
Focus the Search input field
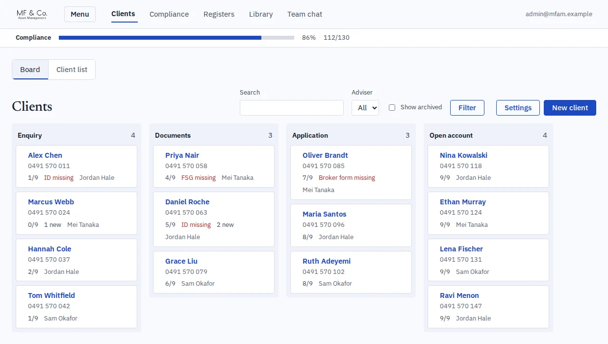tap(292, 108)
